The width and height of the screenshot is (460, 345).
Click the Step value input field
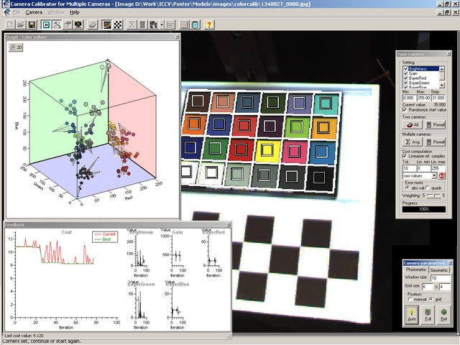pyautogui.click(x=438, y=98)
